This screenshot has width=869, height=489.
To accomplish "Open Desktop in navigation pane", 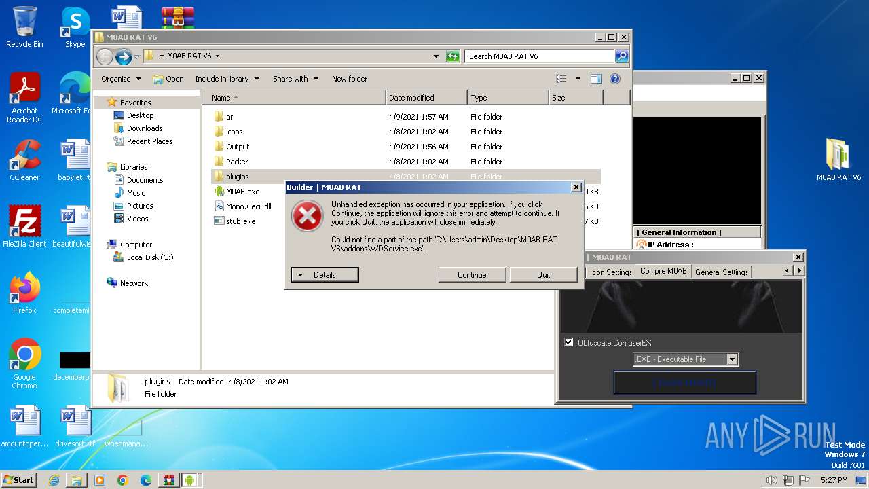I will coord(140,115).
